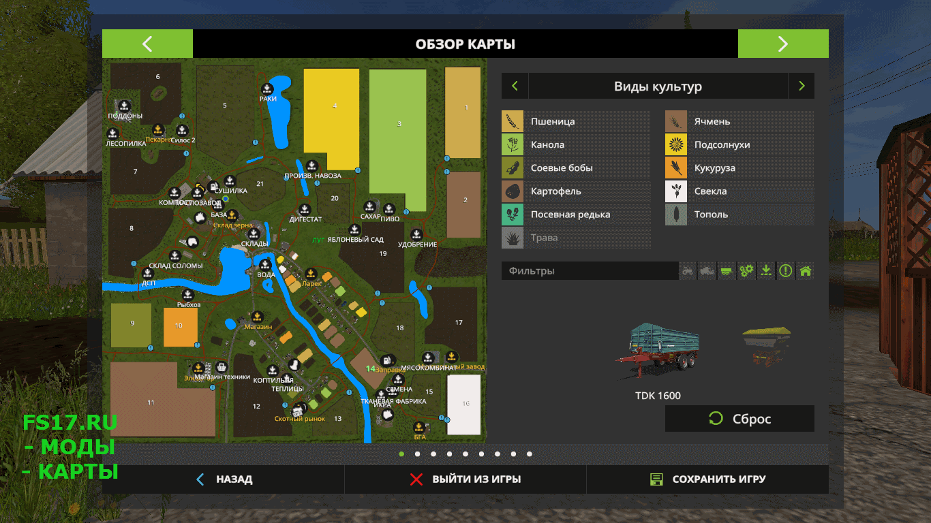Click yellow field 4 on map
931x523 pixels.
pos(331,119)
